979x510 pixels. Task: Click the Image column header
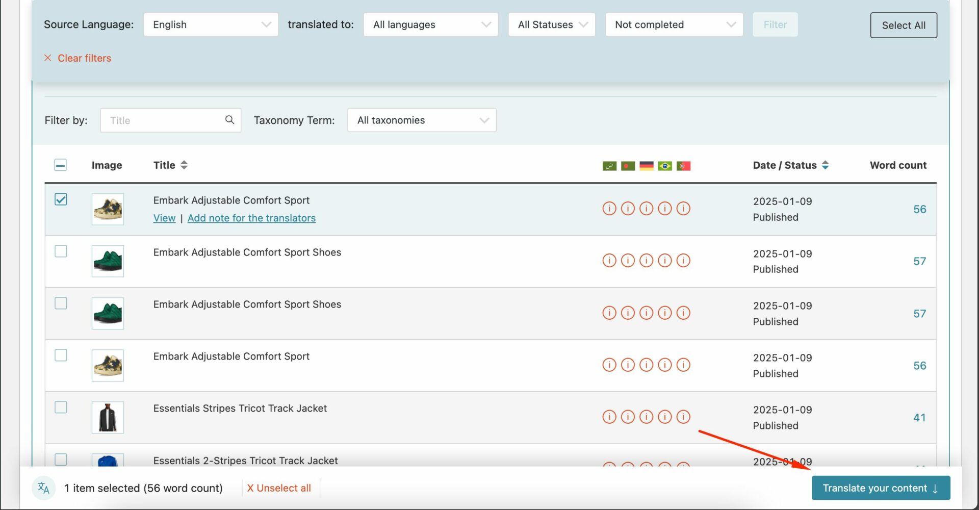(107, 165)
